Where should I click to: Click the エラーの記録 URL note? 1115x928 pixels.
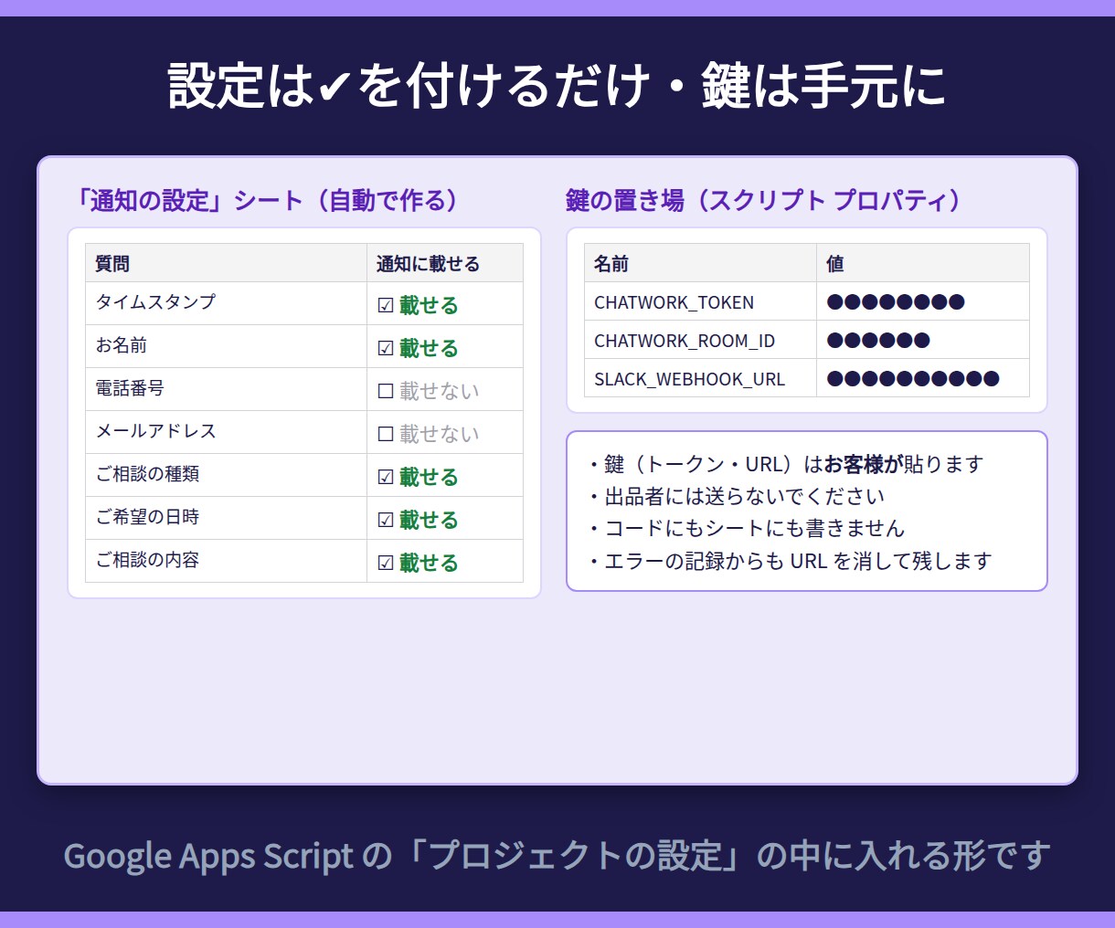pyautogui.click(x=790, y=561)
